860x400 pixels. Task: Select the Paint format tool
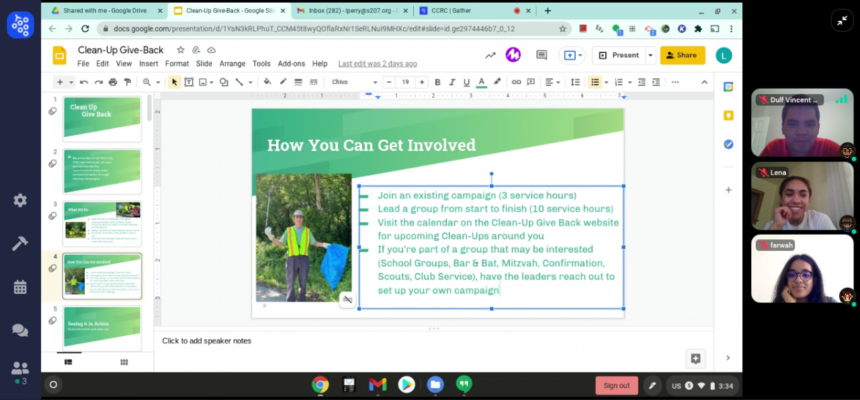tap(128, 82)
